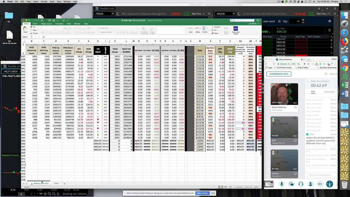Add a new sheet with plus button
This screenshot has width=350, height=197.
[x=65, y=183]
